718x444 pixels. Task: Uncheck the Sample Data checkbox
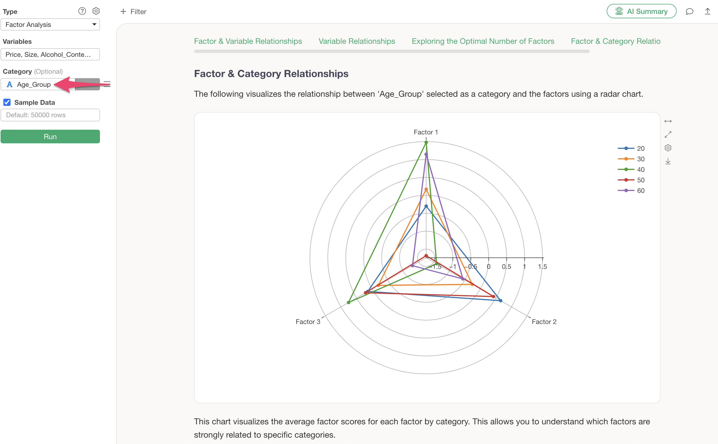coord(7,102)
